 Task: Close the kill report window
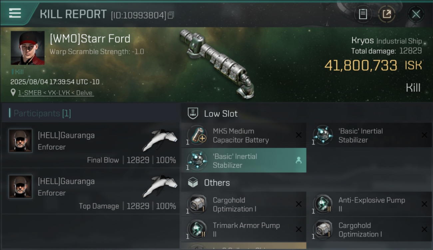pos(416,14)
